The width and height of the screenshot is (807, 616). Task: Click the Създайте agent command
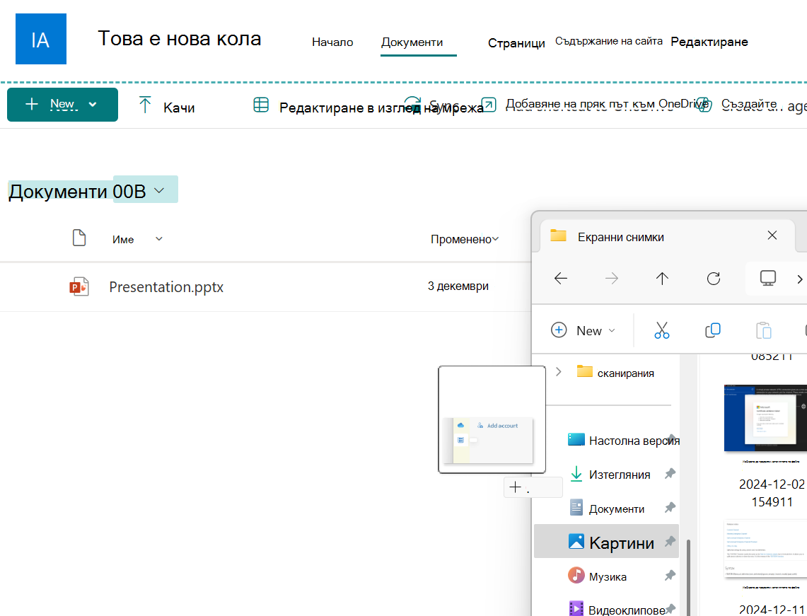coord(749,103)
